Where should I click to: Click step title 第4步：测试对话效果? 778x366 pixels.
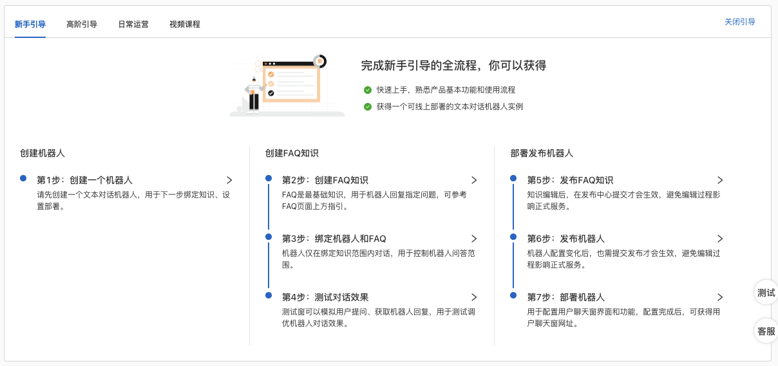325,297
